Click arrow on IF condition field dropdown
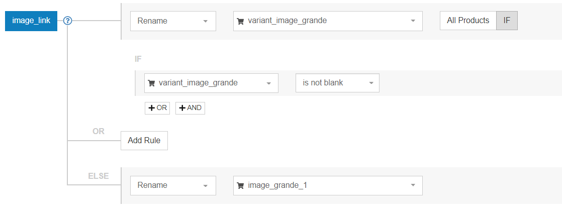Image resolution: width=562 pixels, height=215 pixels. click(268, 83)
